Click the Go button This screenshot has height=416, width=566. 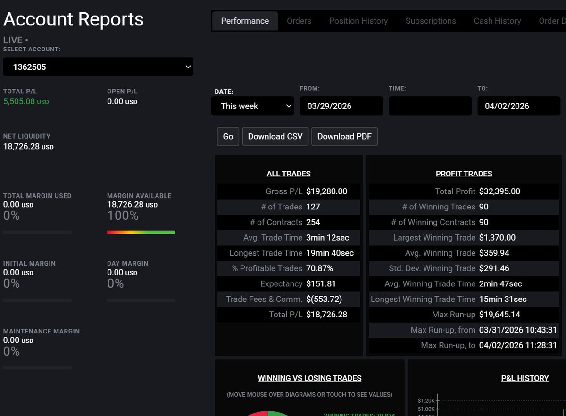pyautogui.click(x=228, y=136)
